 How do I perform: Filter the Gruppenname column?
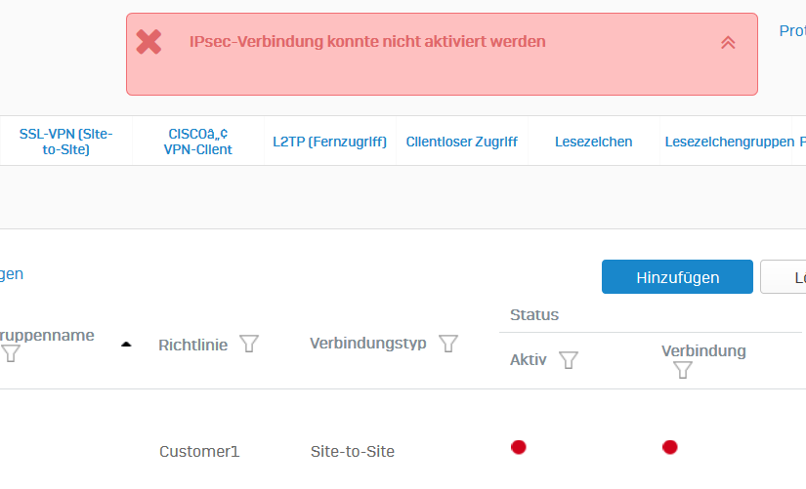(x=11, y=353)
